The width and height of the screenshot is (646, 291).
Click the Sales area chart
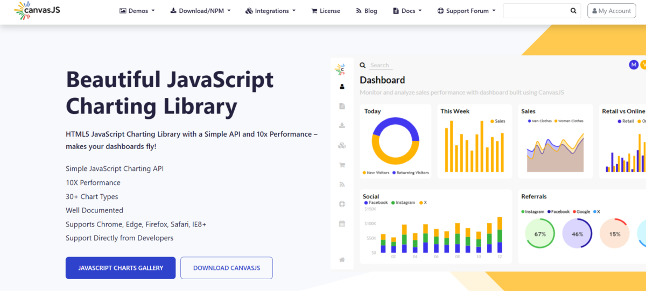point(556,154)
